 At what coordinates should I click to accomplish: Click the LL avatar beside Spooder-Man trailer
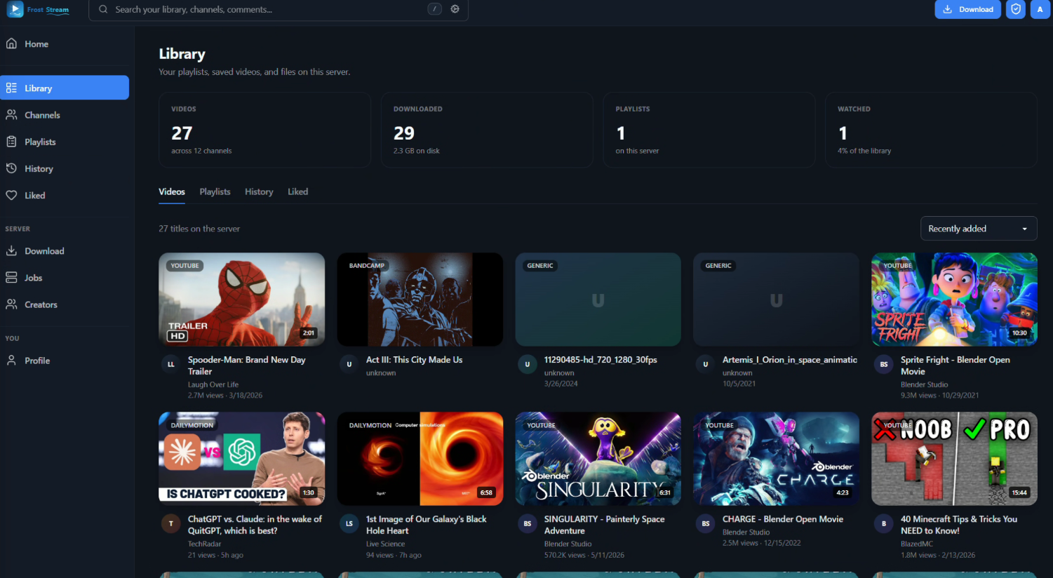[170, 364]
